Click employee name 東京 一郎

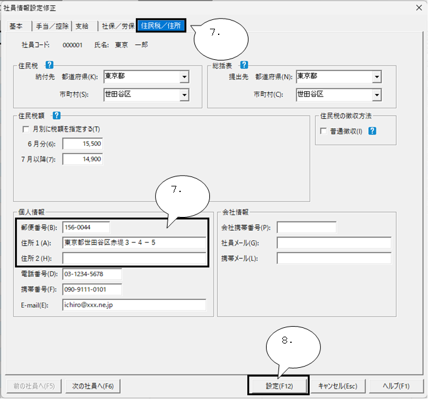coord(131,45)
